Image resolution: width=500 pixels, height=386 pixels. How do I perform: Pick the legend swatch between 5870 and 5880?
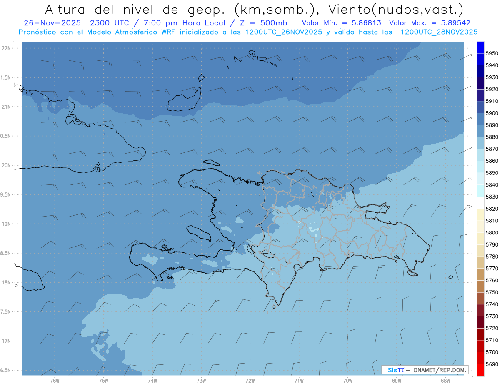[x=480, y=143]
